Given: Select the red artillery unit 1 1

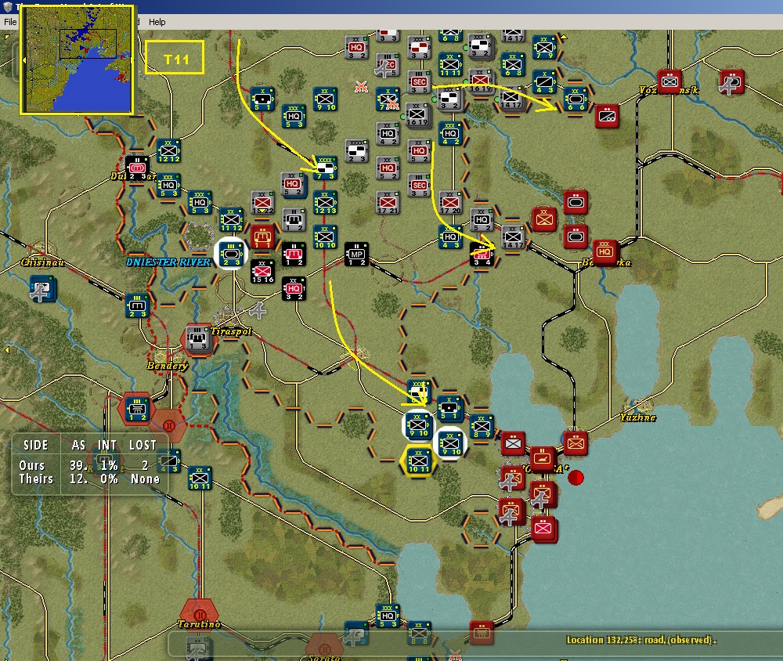Looking at the screenshot, I should click(262, 237).
